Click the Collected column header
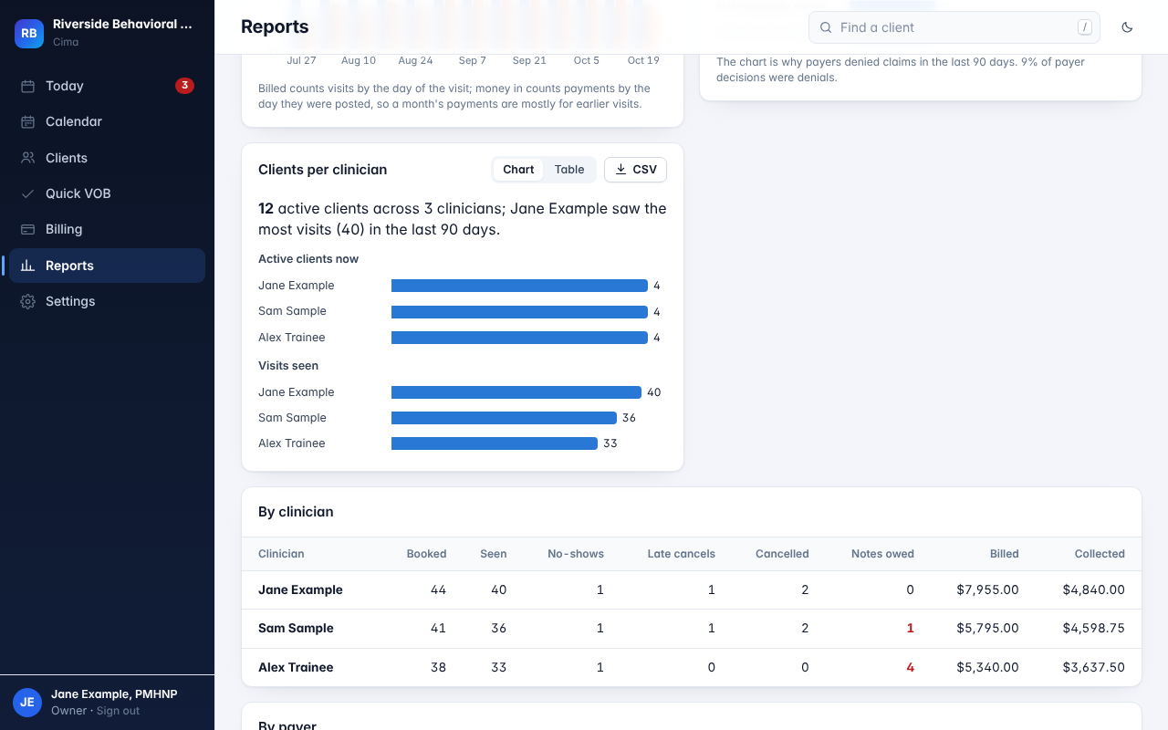The image size is (1168, 730). (x=1100, y=554)
